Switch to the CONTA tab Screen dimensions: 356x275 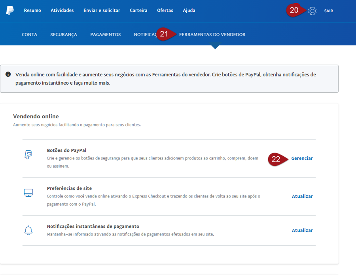29,34
